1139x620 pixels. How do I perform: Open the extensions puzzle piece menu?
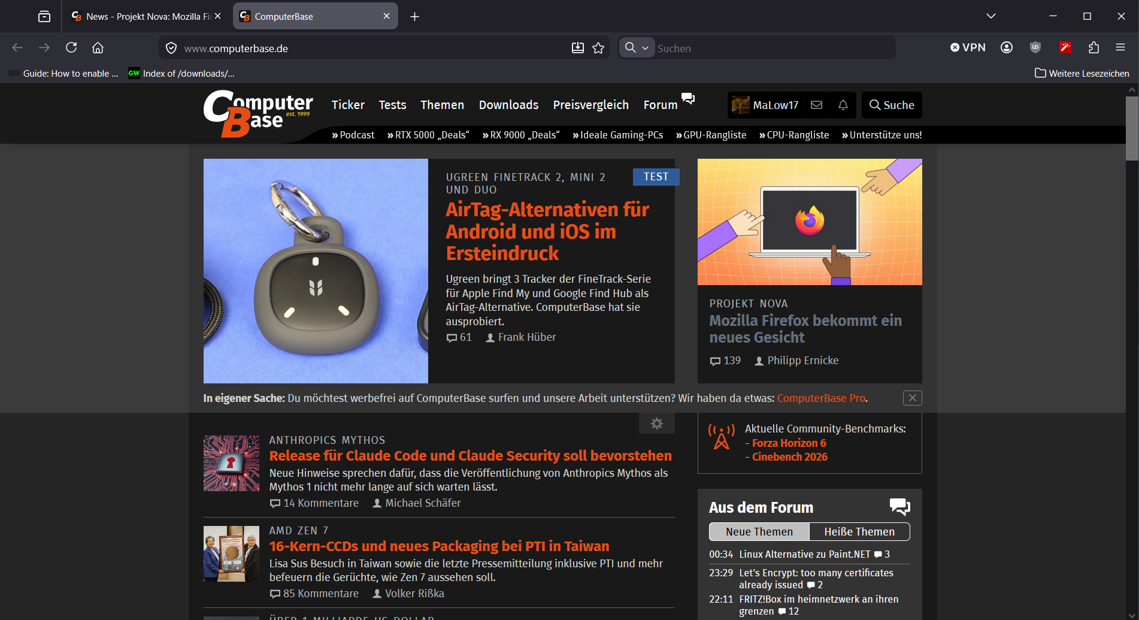(1093, 48)
